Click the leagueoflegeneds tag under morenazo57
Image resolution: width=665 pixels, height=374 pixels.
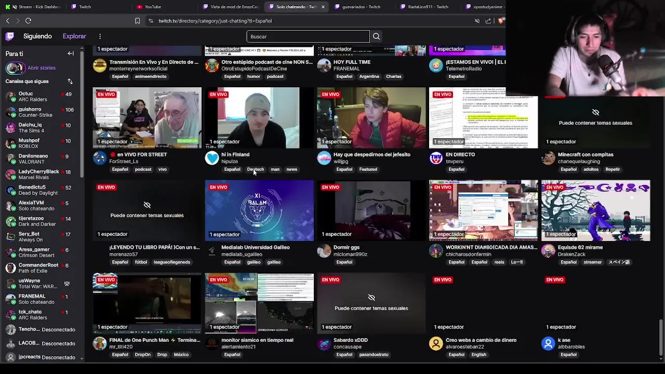coord(171,262)
